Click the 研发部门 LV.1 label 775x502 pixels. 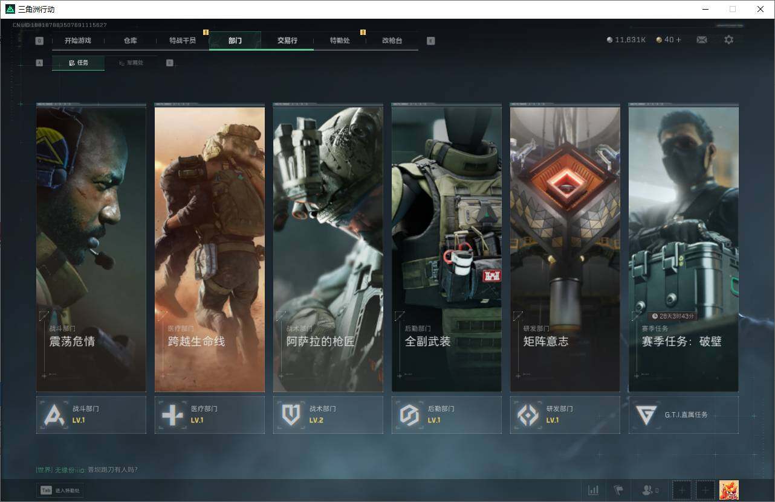(553, 421)
